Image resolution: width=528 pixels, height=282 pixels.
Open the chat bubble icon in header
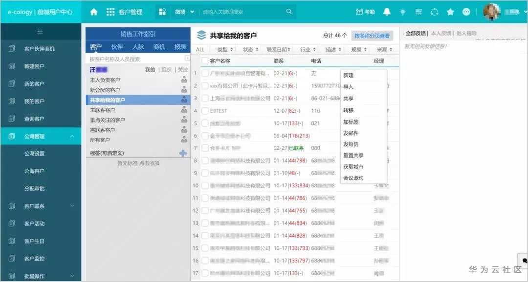(466, 12)
